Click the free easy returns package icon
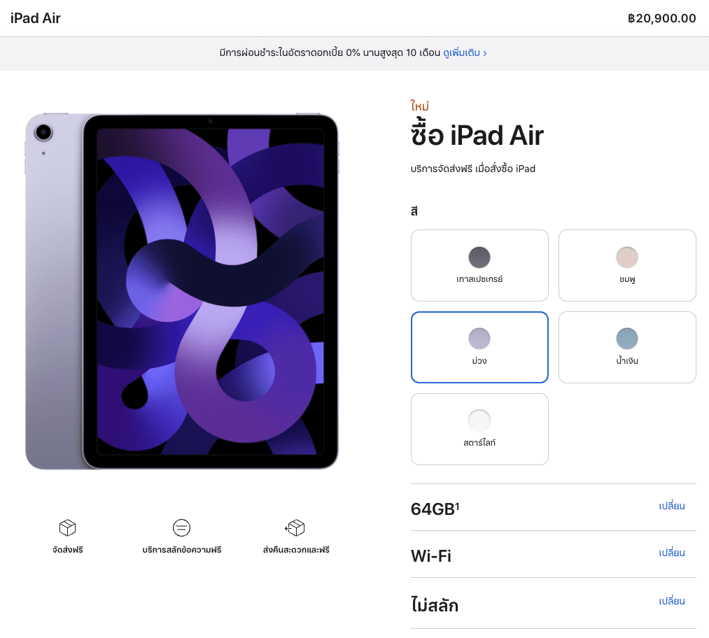This screenshot has height=638, width=709. click(295, 527)
